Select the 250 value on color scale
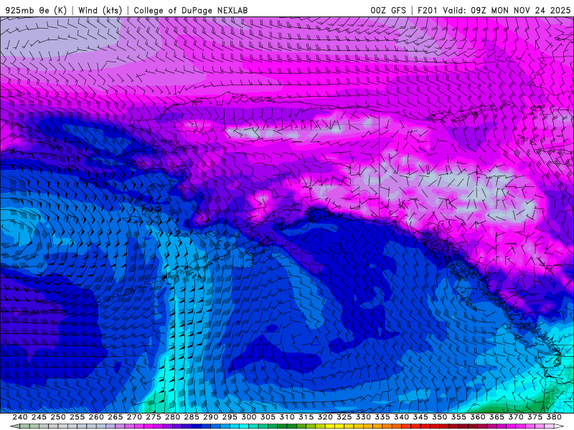 tap(58, 417)
